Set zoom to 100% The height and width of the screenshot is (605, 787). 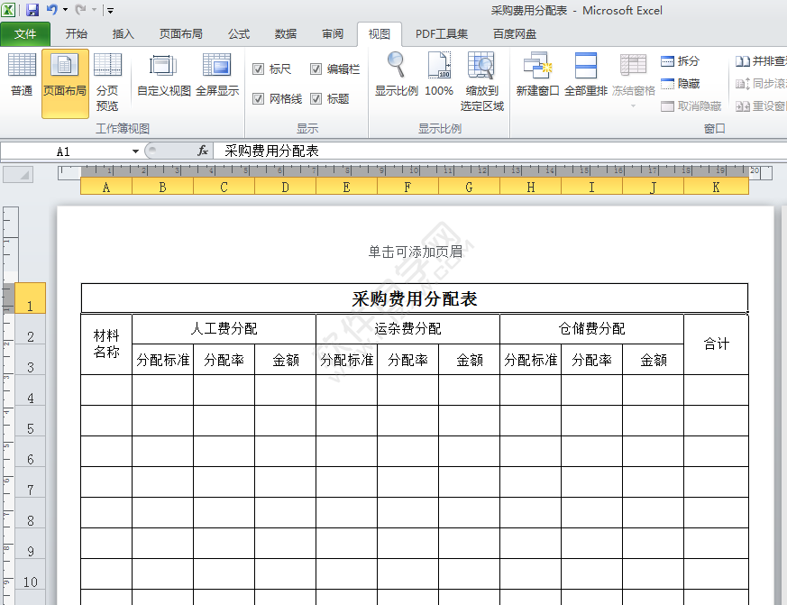(x=439, y=77)
